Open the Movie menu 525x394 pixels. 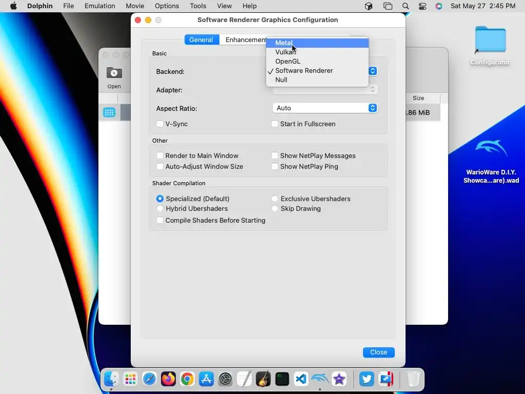pos(135,6)
